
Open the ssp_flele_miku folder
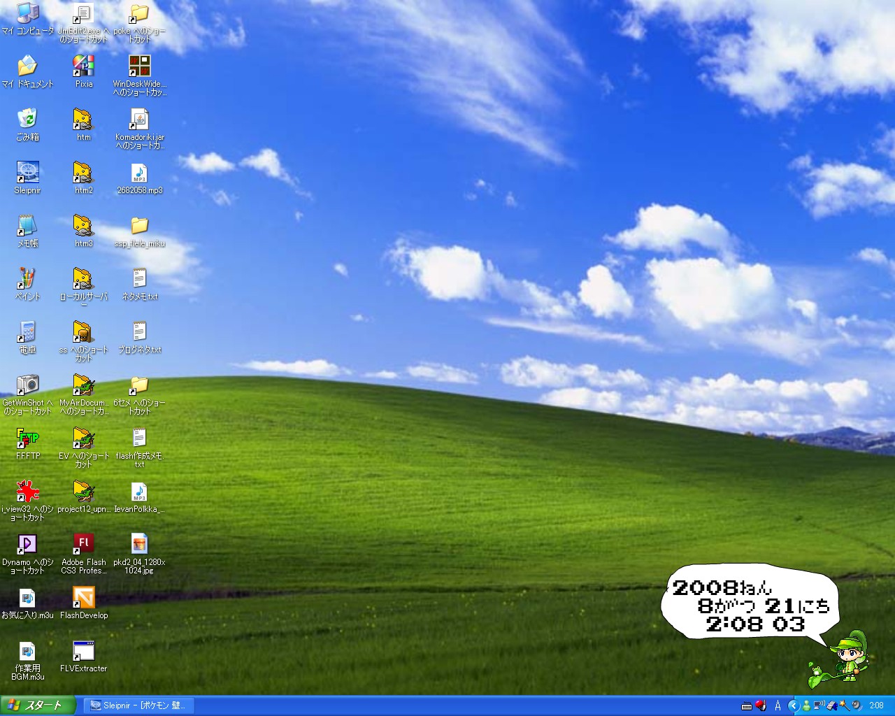pyautogui.click(x=139, y=227)
